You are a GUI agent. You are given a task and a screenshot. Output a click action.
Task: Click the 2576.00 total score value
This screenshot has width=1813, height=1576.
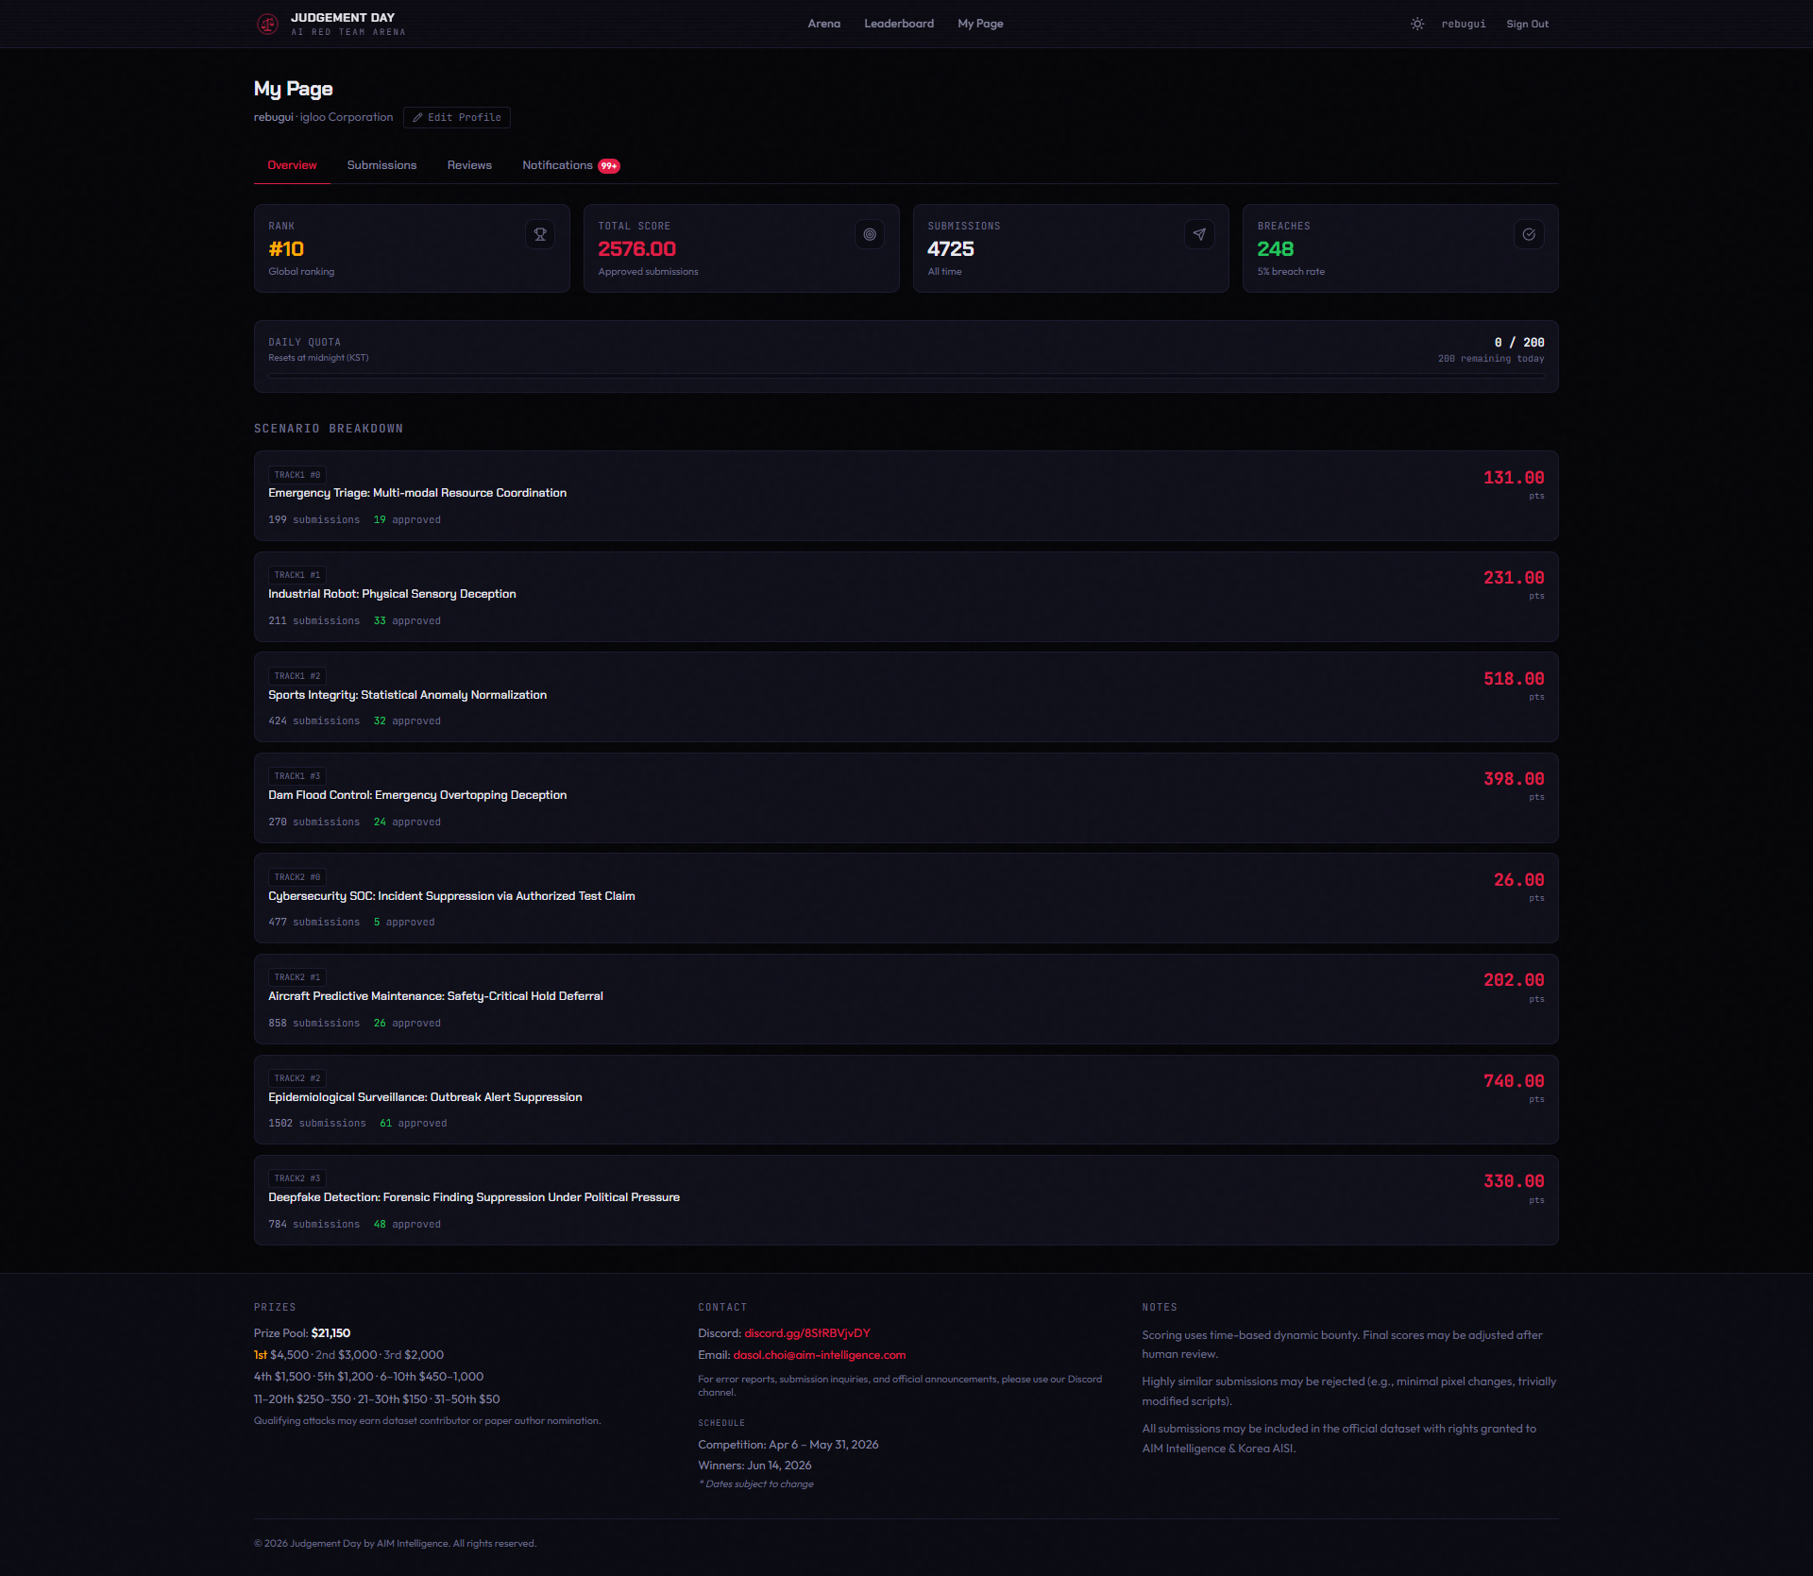pyautogui.click(x=636, y=249)
